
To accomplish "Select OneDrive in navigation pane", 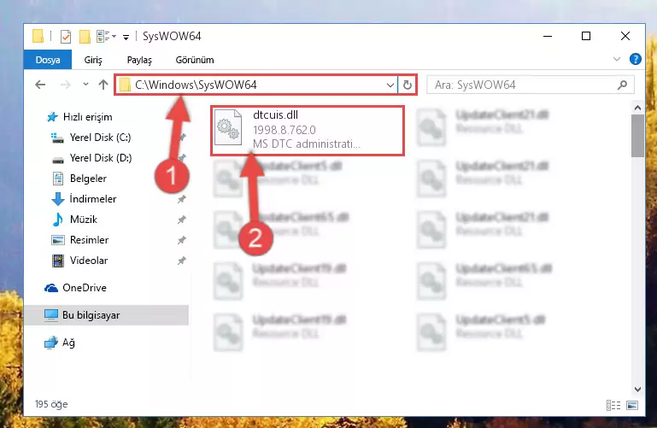I will (85, 288).
